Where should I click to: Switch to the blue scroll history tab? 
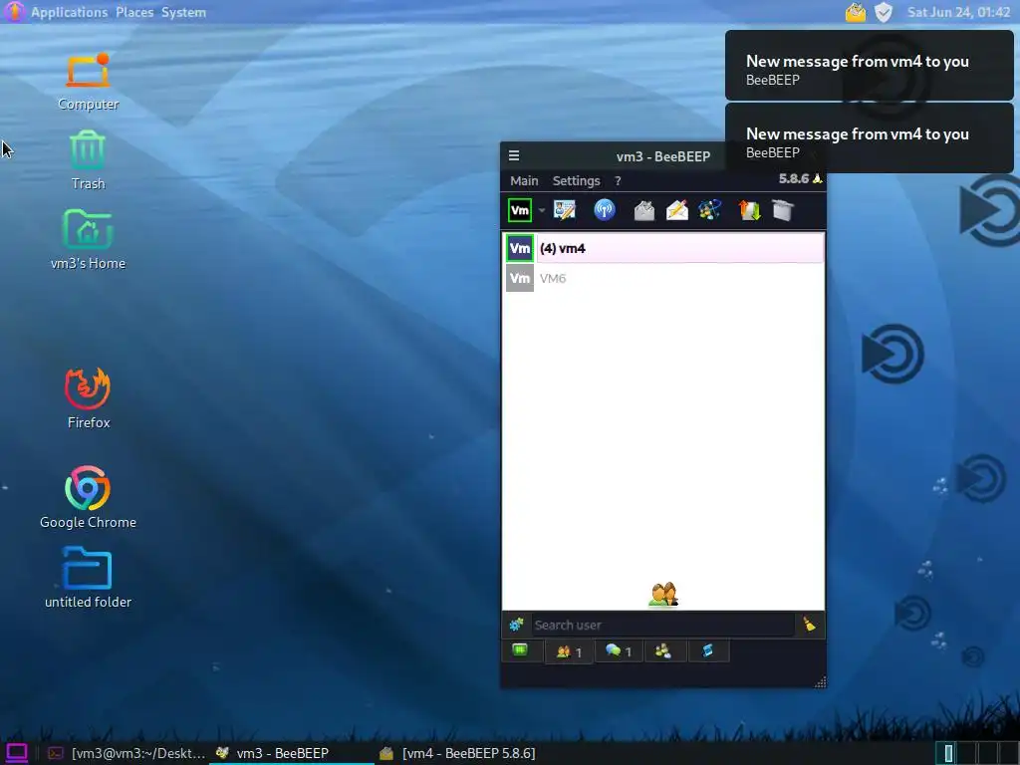[x=708, y=651]
